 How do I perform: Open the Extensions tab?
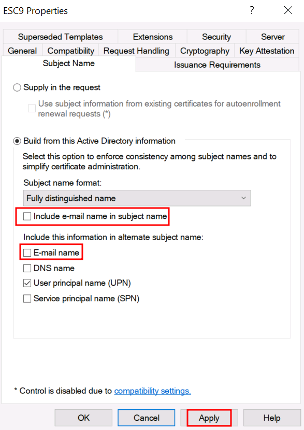(153, 37)
